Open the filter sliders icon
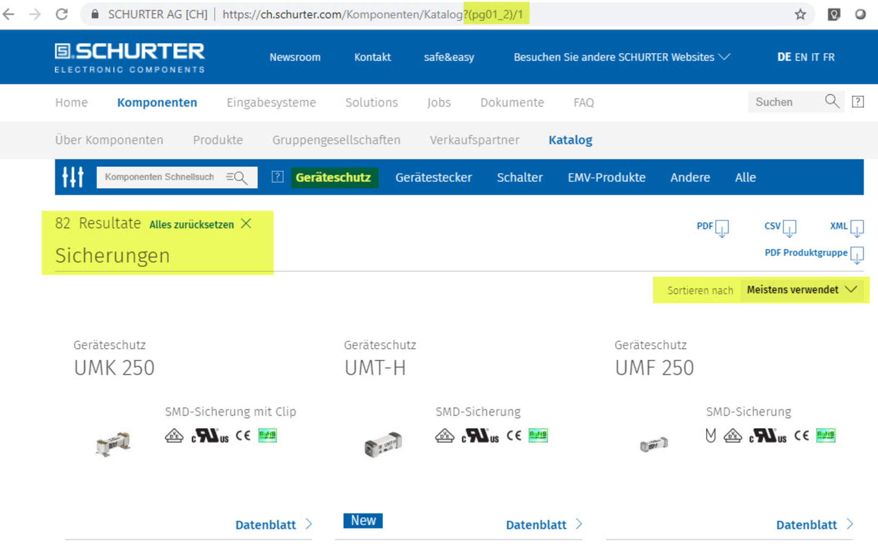The image size is (878, 555). tap(73, 177)
